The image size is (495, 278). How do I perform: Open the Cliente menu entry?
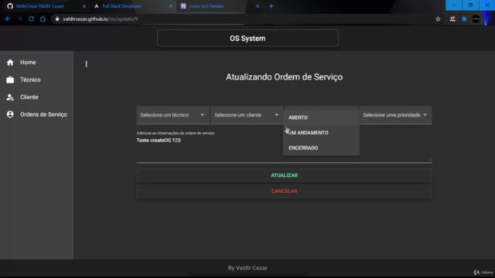click(x=36, y=97)
